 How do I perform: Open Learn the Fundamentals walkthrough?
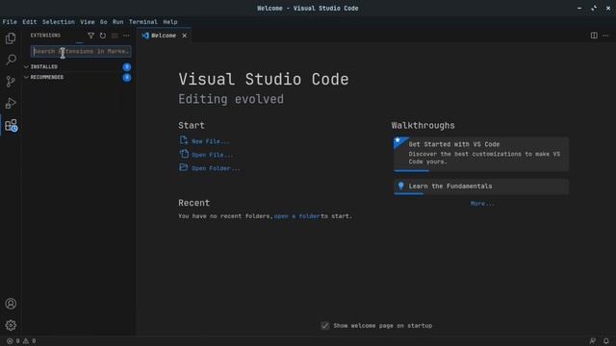pos(481,186)
